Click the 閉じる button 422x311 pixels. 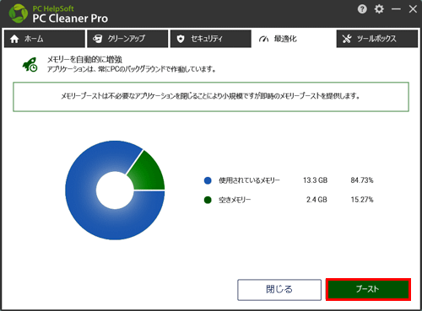[279, 289]
